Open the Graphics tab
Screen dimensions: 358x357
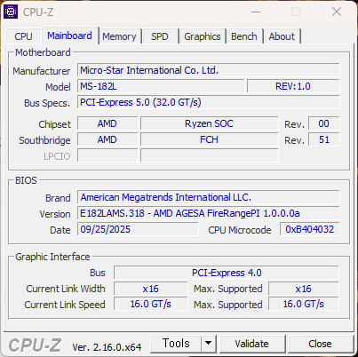pyautogui.click(x=203, y=36)
